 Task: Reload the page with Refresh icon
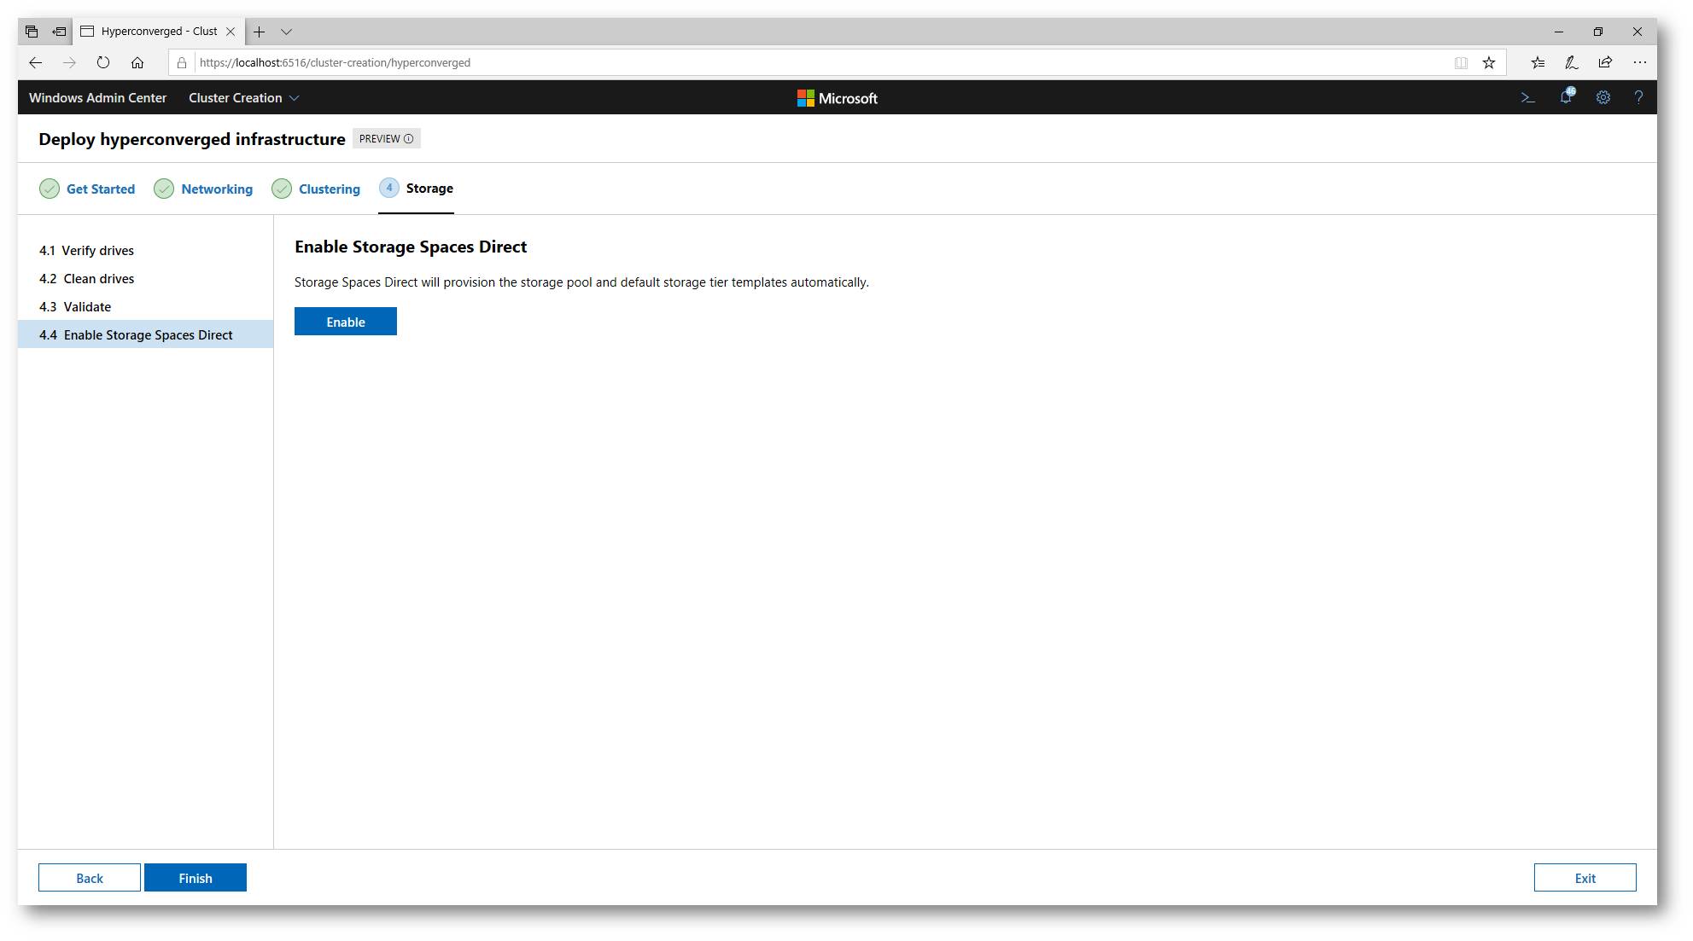(x=103, y=62)
